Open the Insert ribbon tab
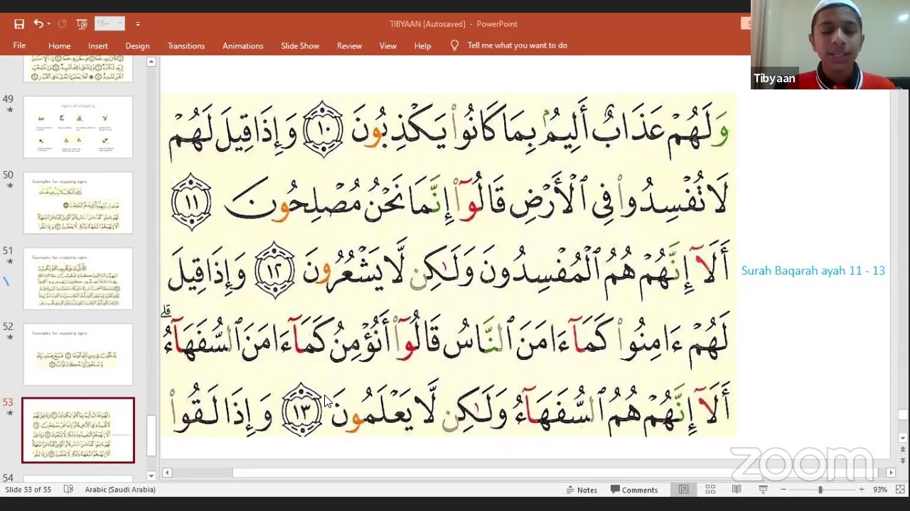910x511 pixels. (x=98, y=45)
